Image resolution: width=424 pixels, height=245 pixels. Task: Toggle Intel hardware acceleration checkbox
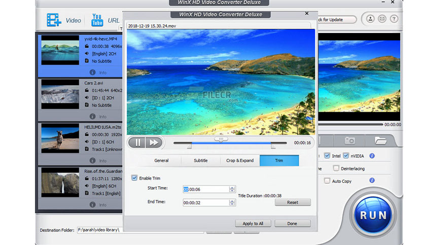pos(327,156)
